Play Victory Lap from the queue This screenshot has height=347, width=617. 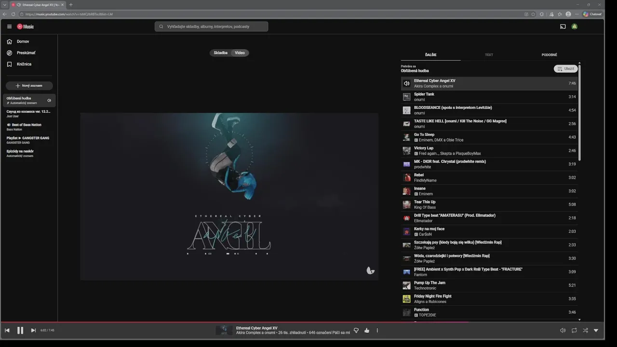pyautogui.click(x=489, y=151)
